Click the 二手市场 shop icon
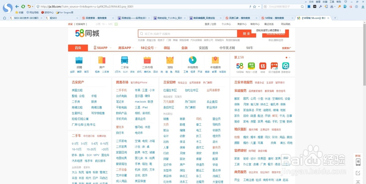This screenshot has width=366, height=184. click(x=147, y=60)
